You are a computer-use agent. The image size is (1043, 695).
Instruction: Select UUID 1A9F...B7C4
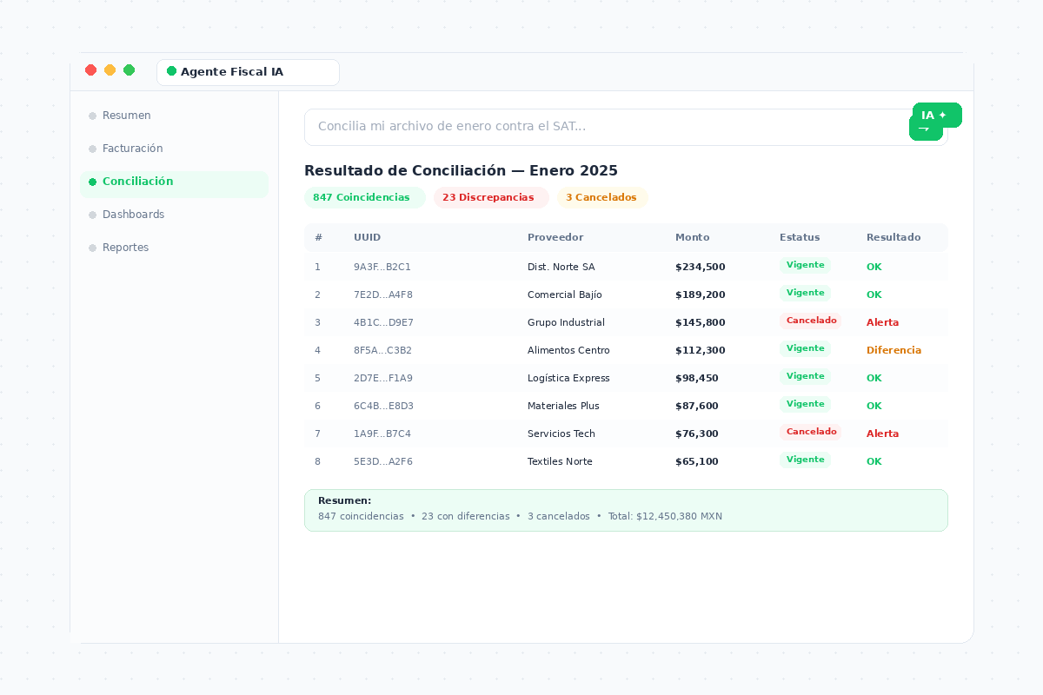pyautogui.click(x=382, y=434)
